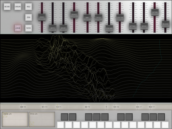The height and width of the screenshot is (129, 172).
Task: Click the yellow marker on the frequency ruler
Action: pos(57,107)
